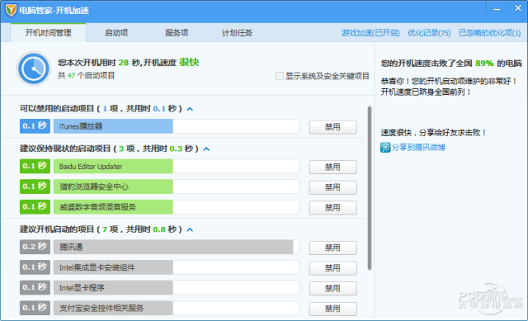Enable 显示系统及安全关键项目 checkbox
The width and height of the screenshot is (528, 321).
279,76
